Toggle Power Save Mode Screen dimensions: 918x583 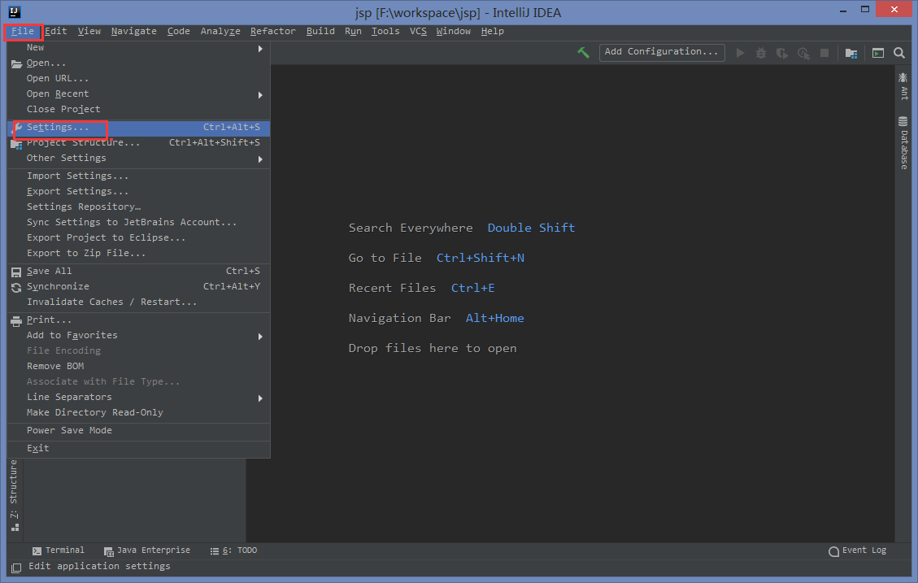coord(139,431)
